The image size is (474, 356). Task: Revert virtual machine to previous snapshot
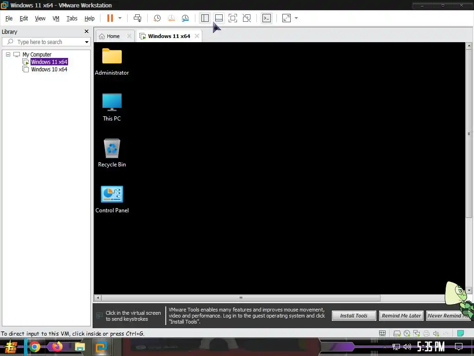click(x=171, y=18)
